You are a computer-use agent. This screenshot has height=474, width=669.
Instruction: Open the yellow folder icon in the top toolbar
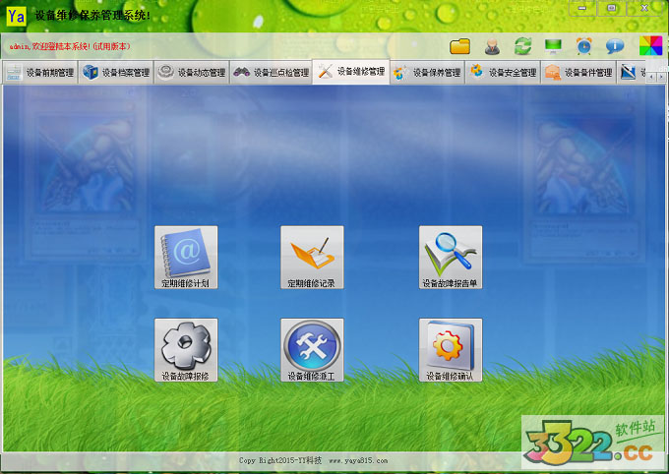460,46
